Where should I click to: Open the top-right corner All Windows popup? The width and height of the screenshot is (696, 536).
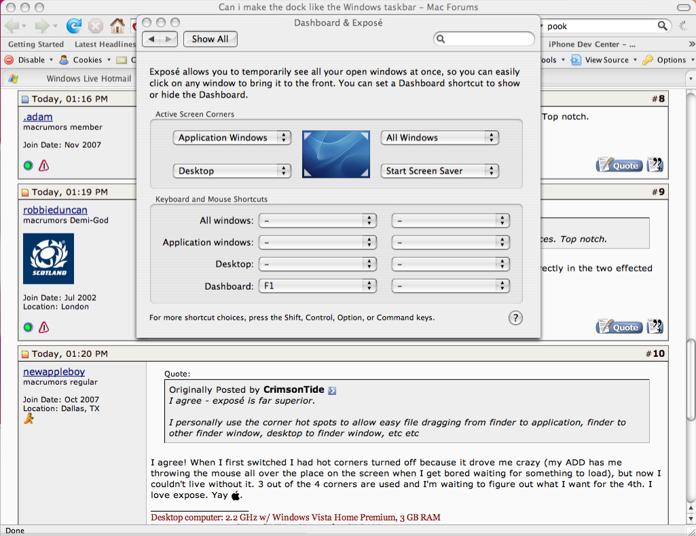pos(440,138)
